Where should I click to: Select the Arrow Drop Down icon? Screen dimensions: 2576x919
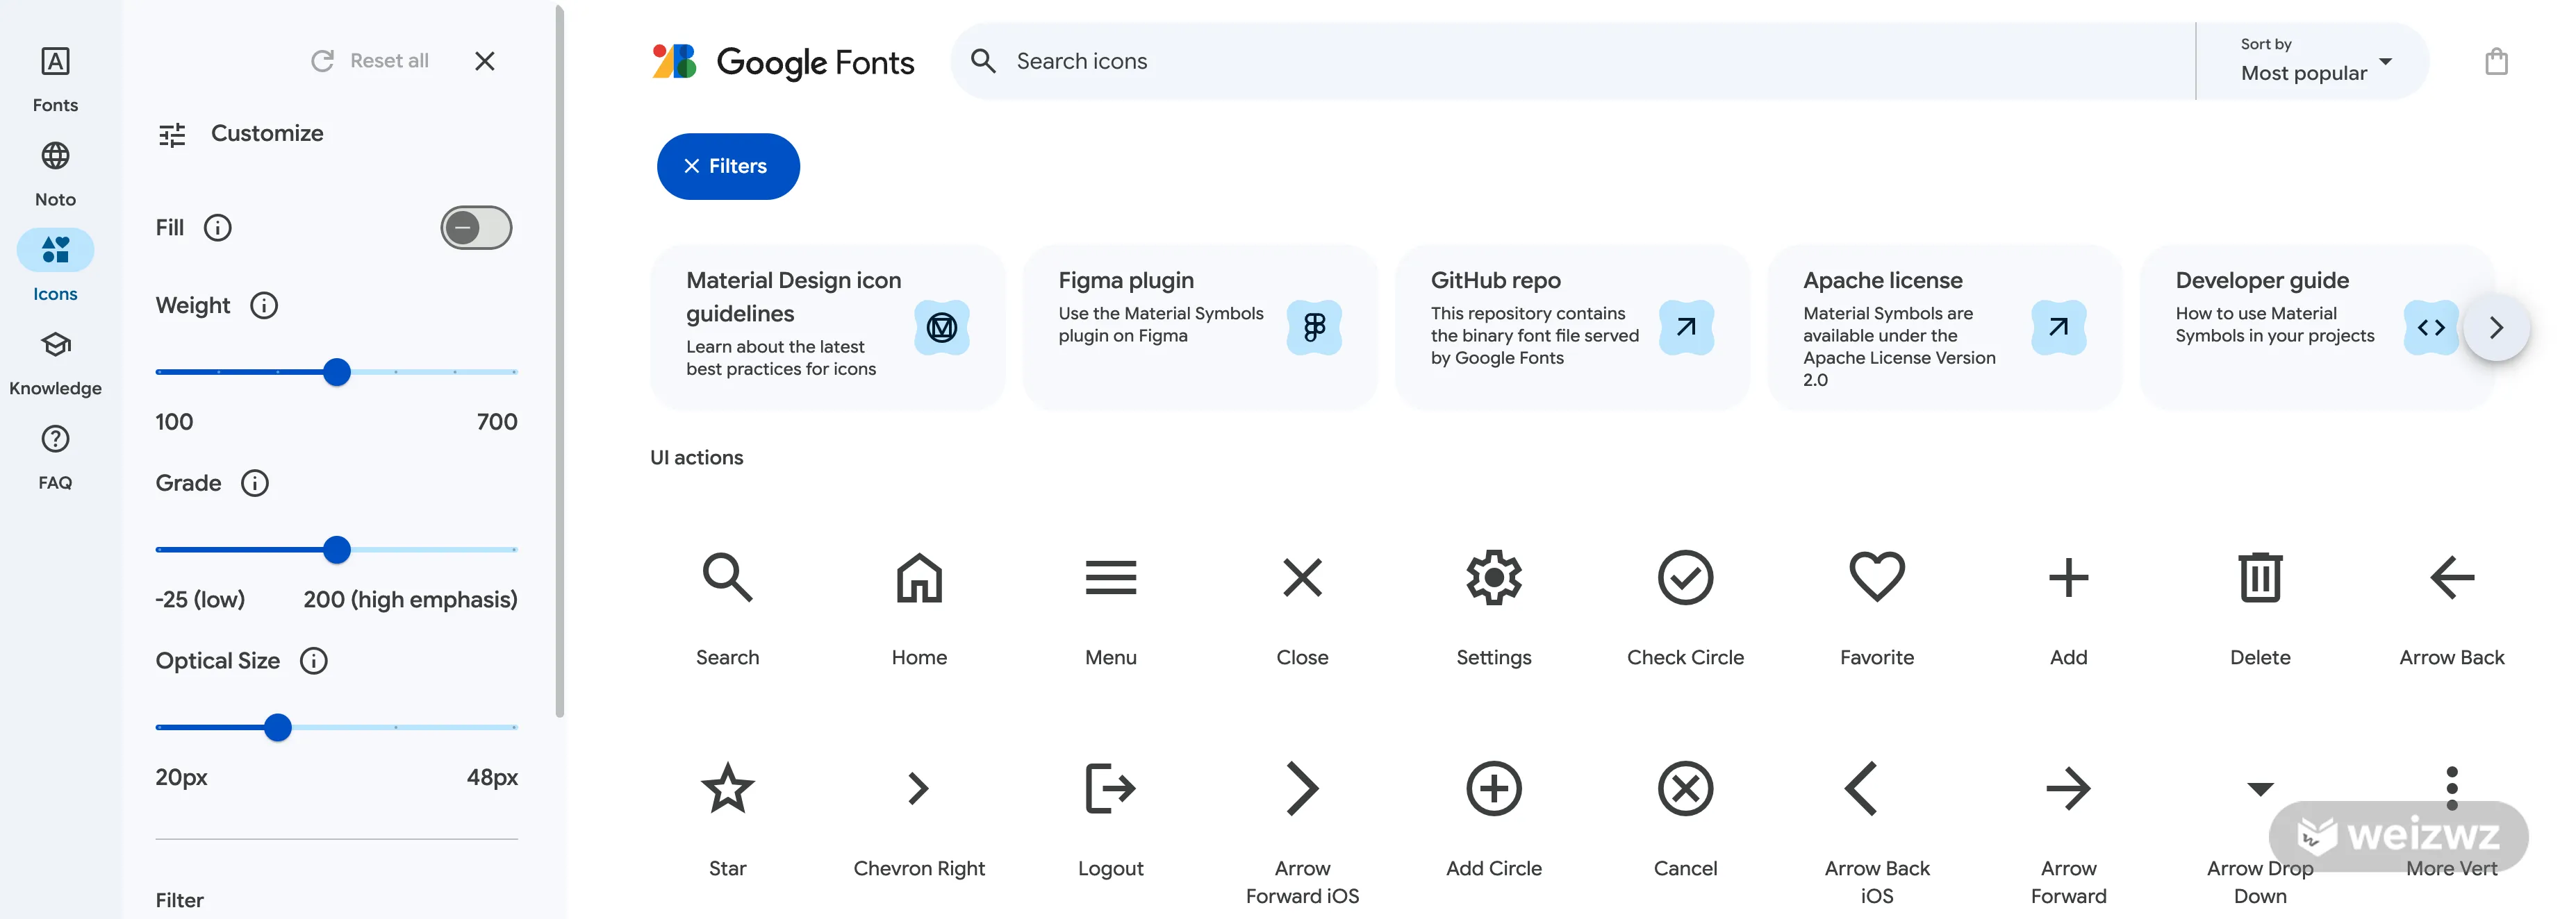coord(2260,789)
